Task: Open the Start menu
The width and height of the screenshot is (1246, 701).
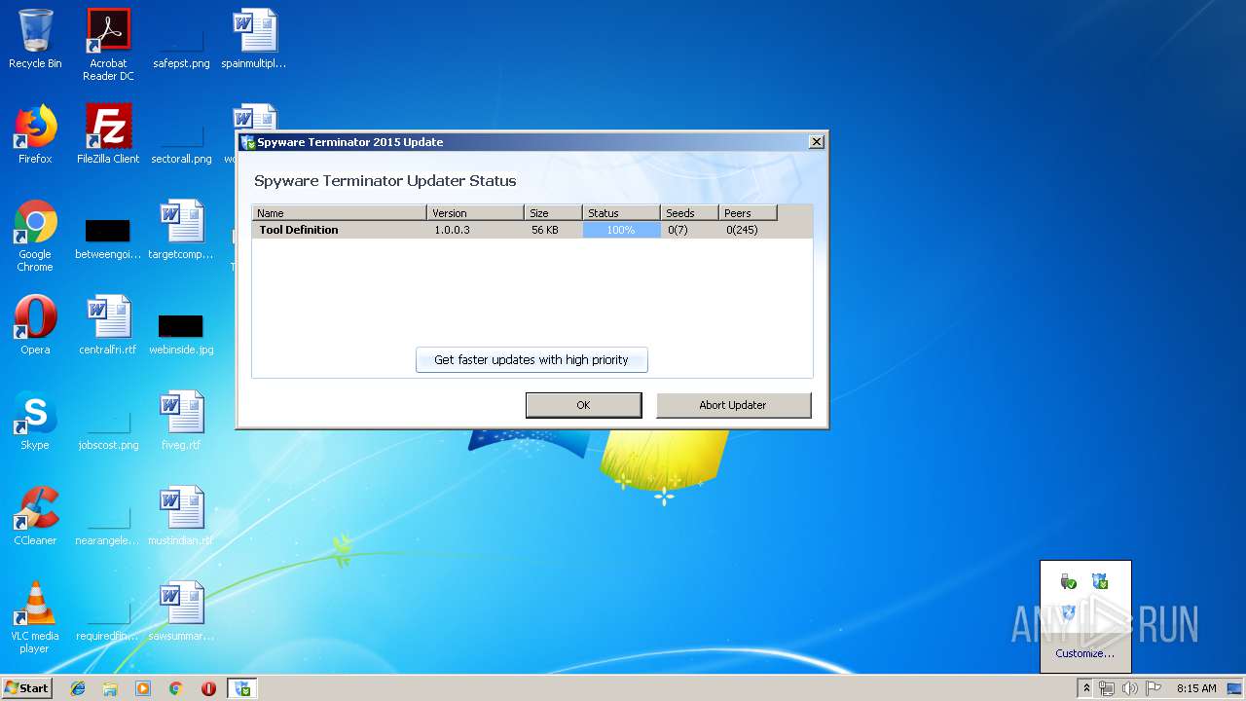Action: pos(26,688)
